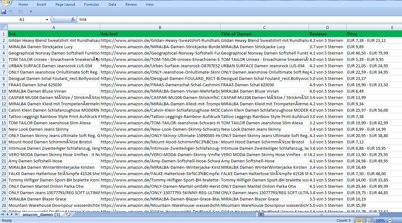Click the Insert Worksheet icon
This screenshot has height=223, width=402.
(68, 214)
